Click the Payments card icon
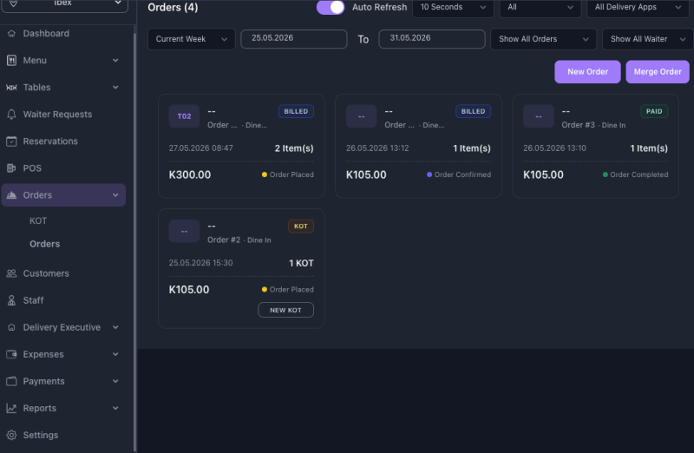 (x=11, y=381)
